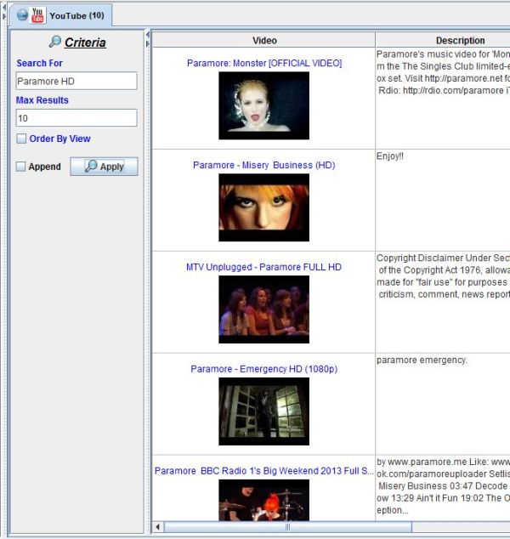
Task: Enable the Order By View checkbox
Action: coord(21,139)
